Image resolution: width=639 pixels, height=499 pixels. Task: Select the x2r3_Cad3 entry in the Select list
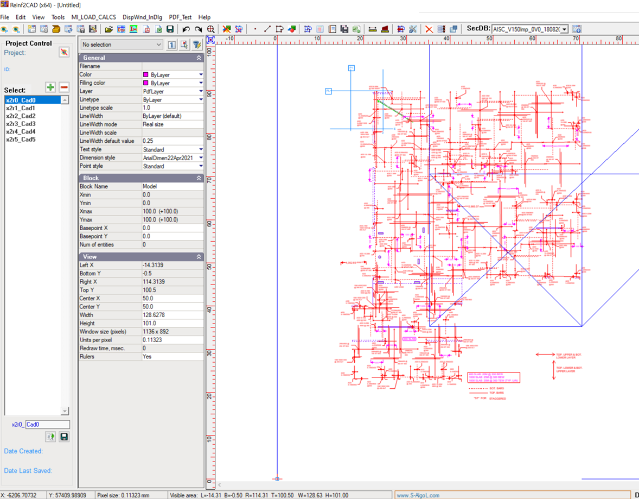pos(20,123)
